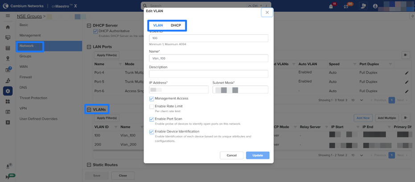
Task: Switch to the DHCP tab
Action: coord(176,25)
